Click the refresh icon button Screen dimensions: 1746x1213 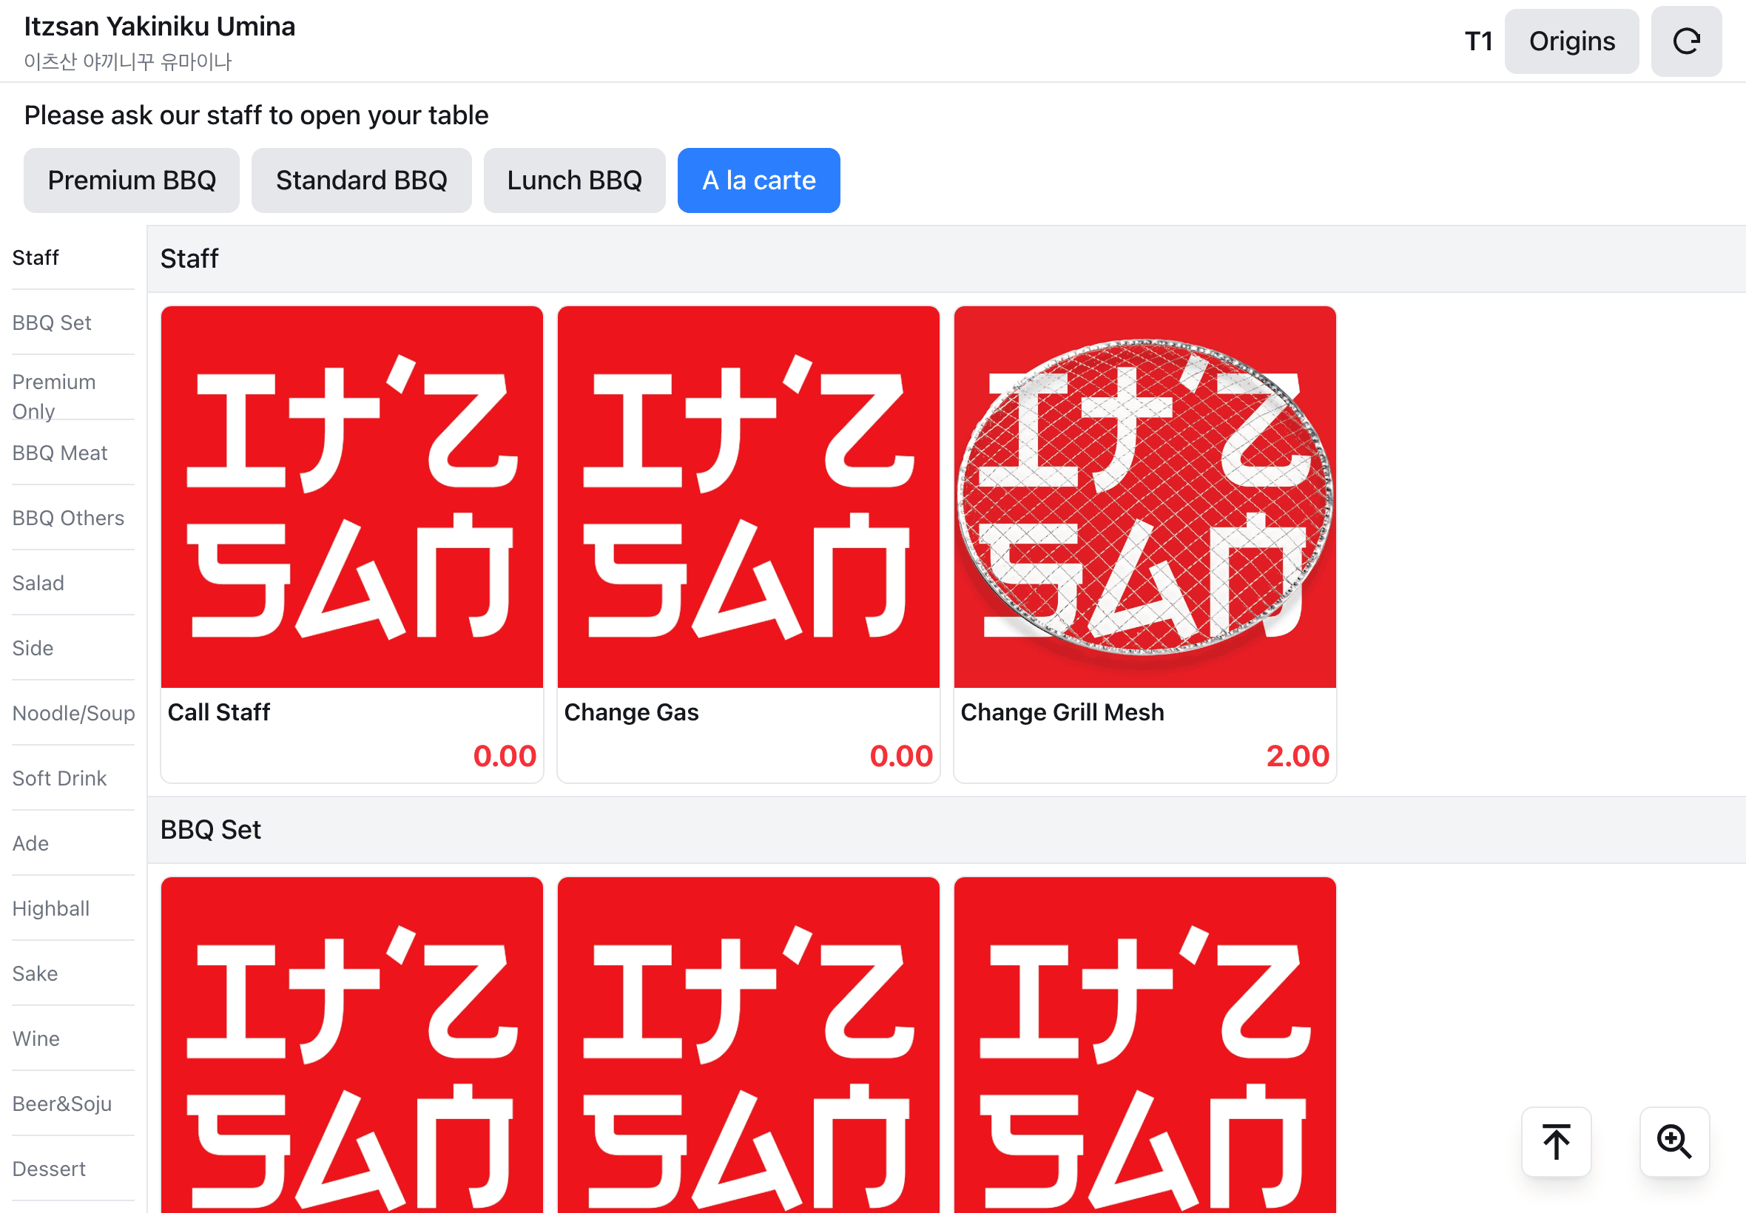(x=1686, y=41)
